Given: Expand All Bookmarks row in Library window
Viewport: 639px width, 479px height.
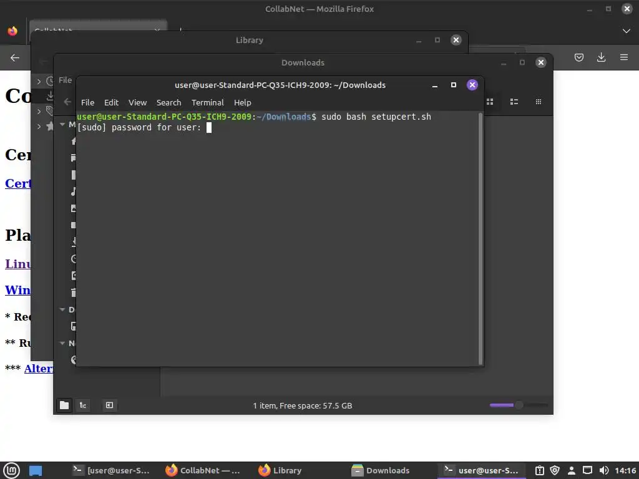Looking at the screenshot, I should pos(39,126).
